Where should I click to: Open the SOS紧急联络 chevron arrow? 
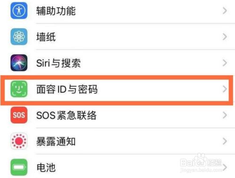point(225,115)
